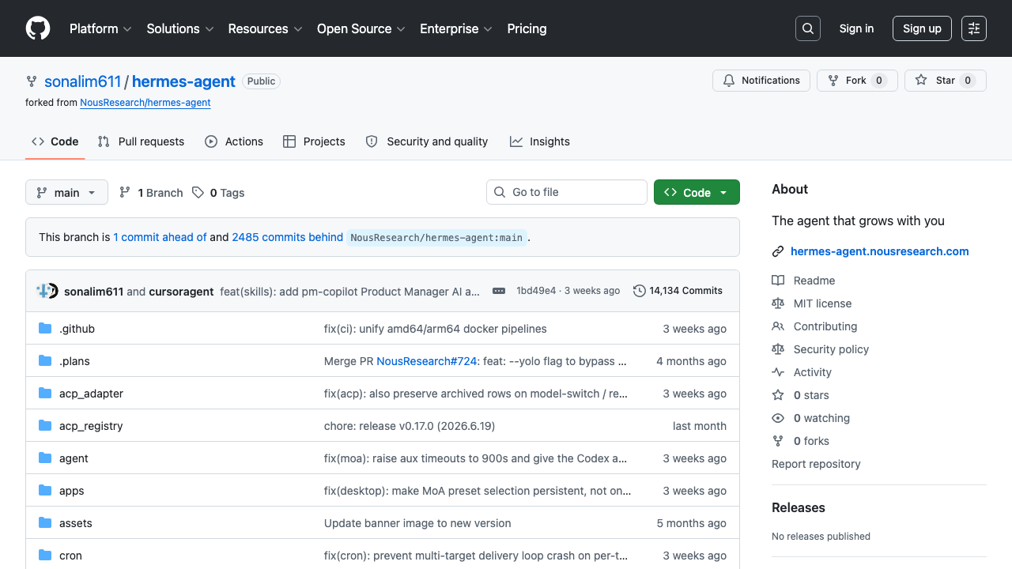Image resolution: width=1012 pixels, height=569 pixels.
Task: Expand the Solutions menu
Action: point(180,28)
